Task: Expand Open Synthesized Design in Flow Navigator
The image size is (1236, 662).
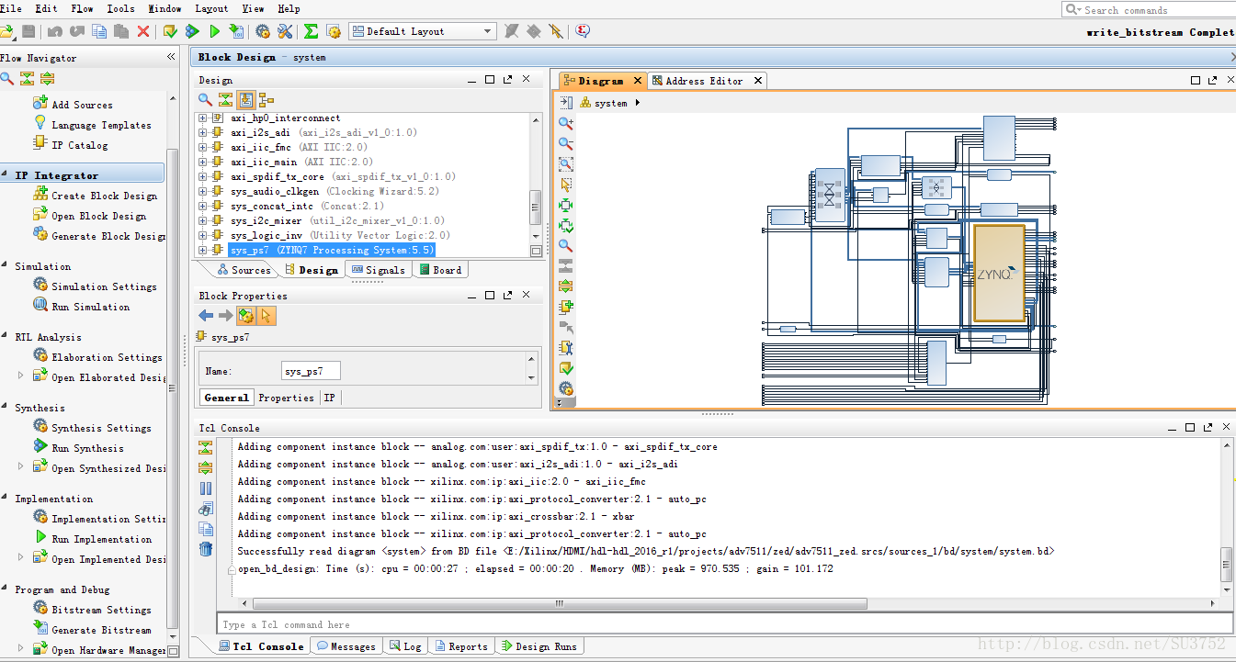Action: [21, 466]
